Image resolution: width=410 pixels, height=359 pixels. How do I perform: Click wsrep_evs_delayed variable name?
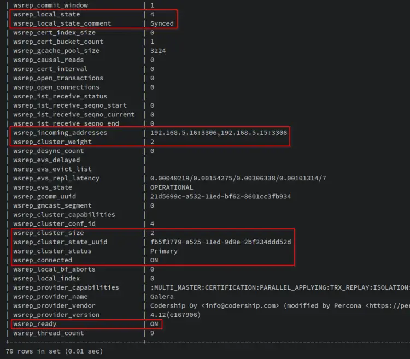point(46,160)
